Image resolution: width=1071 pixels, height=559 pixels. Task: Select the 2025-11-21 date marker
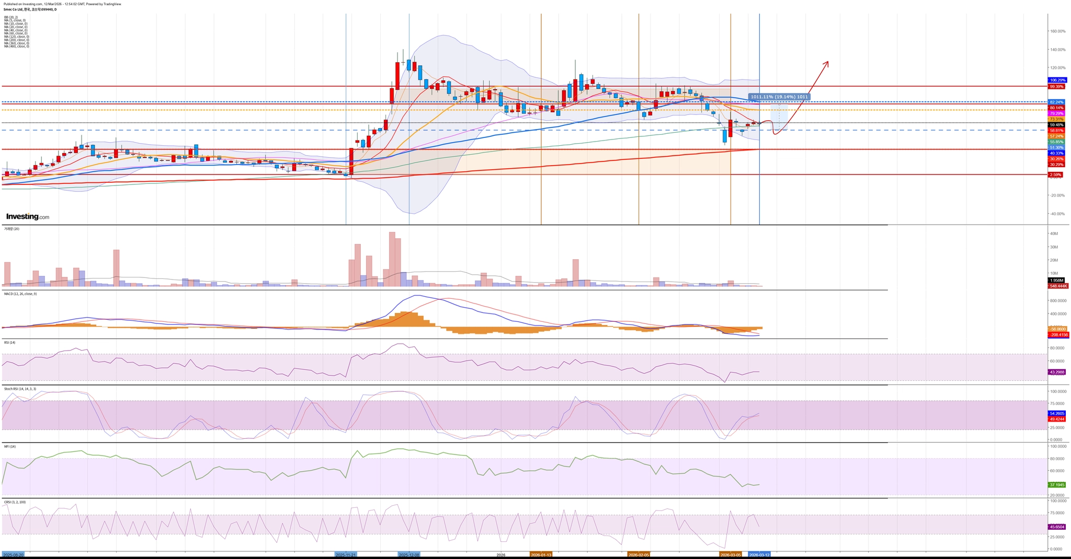(346, 555)
